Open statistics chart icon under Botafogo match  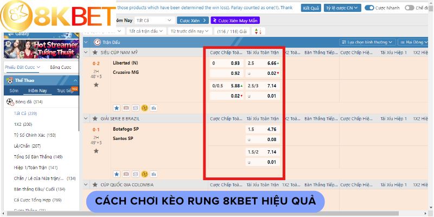[x=154, y=174]
